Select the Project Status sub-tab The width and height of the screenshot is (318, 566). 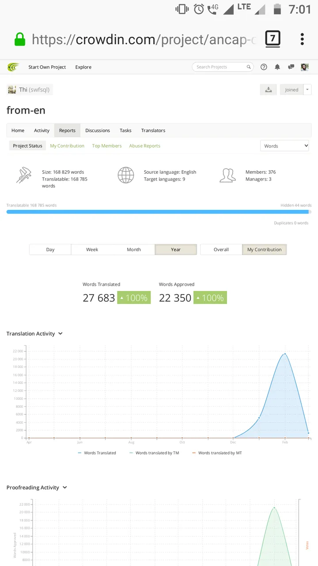click(x=27, y=146)
